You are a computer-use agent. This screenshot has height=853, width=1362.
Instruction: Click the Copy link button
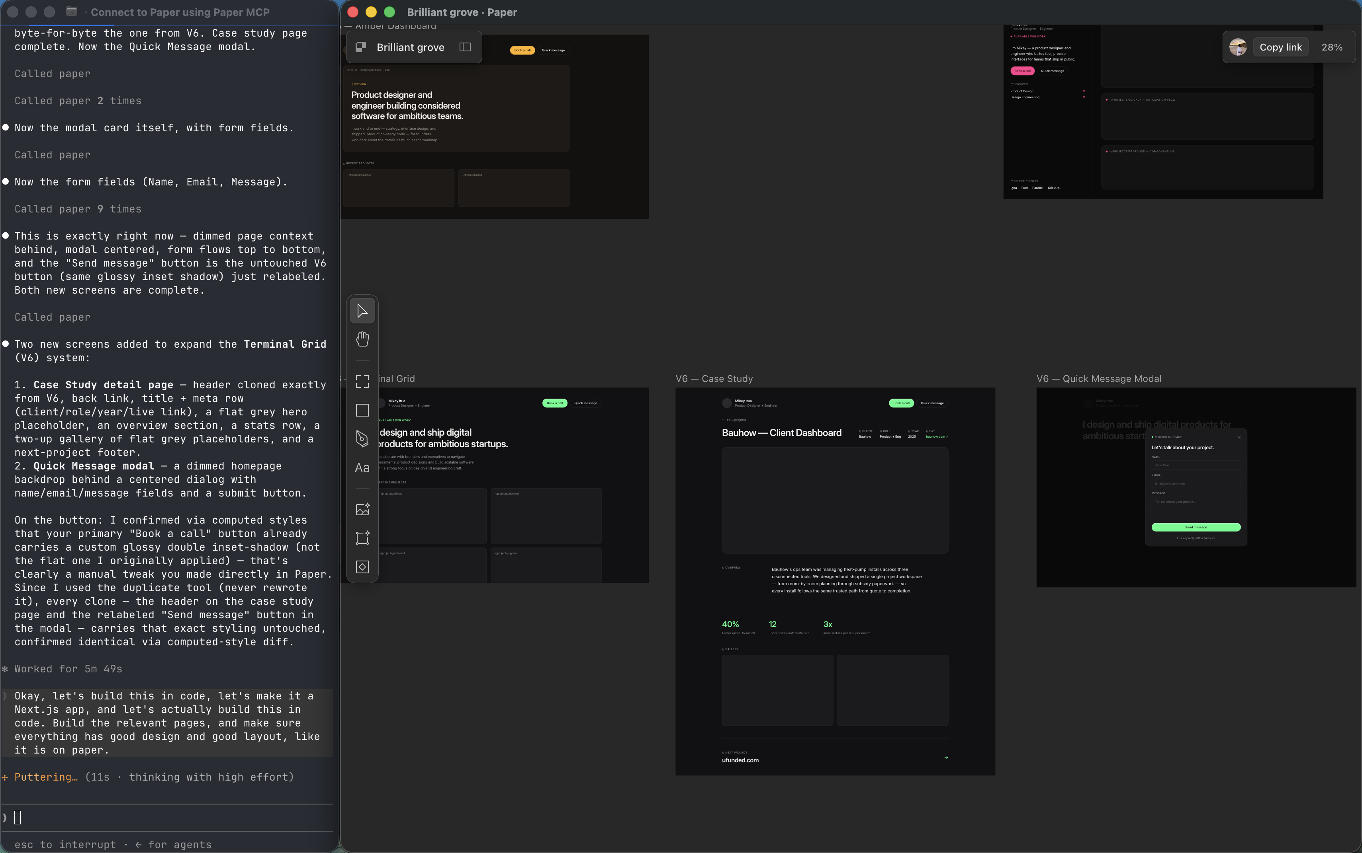point(1280,47)
